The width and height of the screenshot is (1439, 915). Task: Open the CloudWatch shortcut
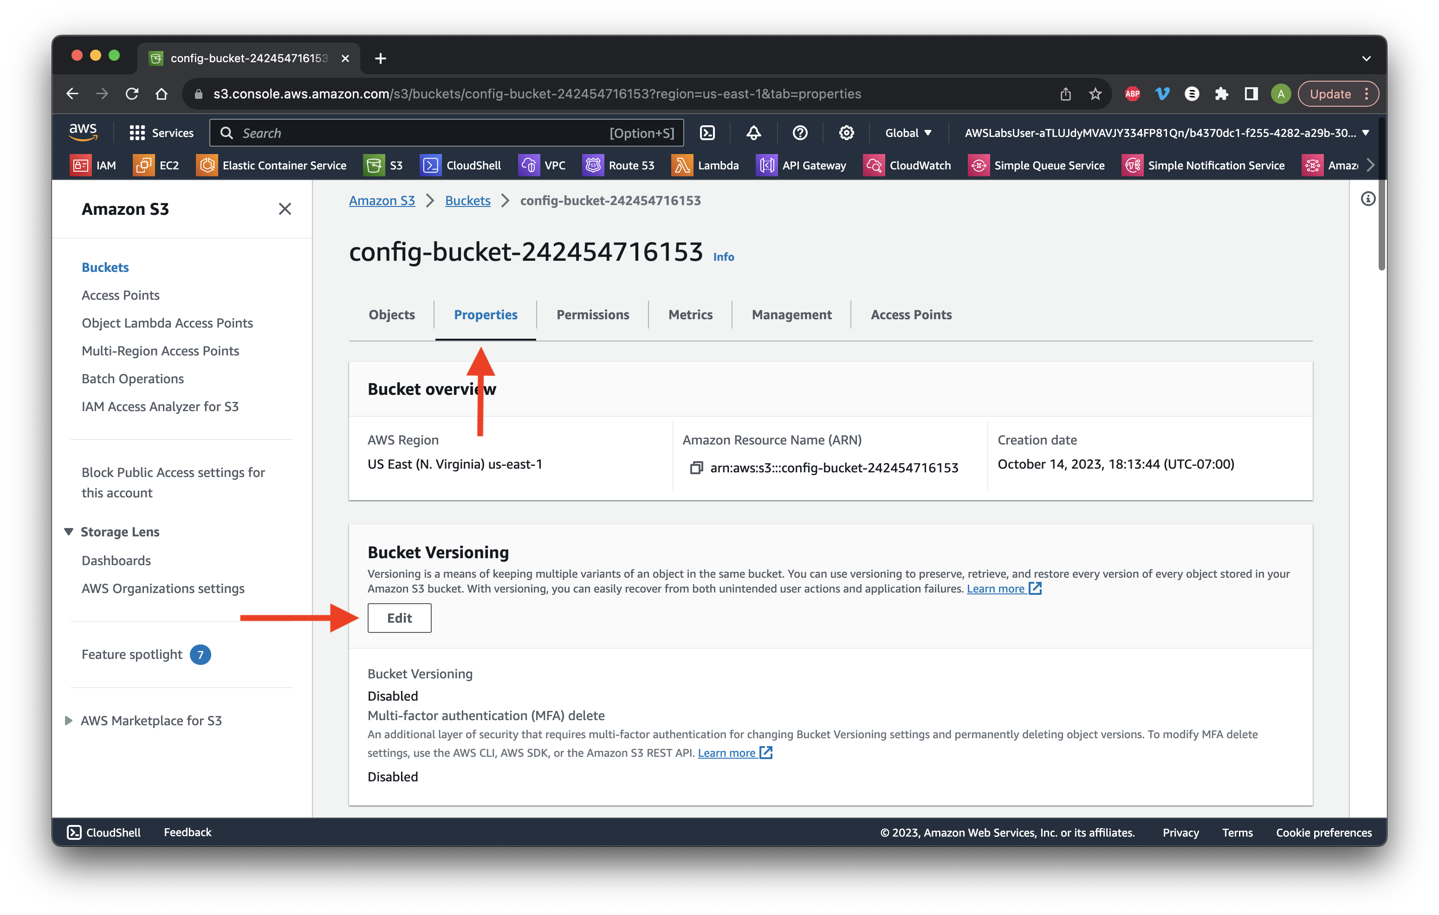tap(907, 166)
